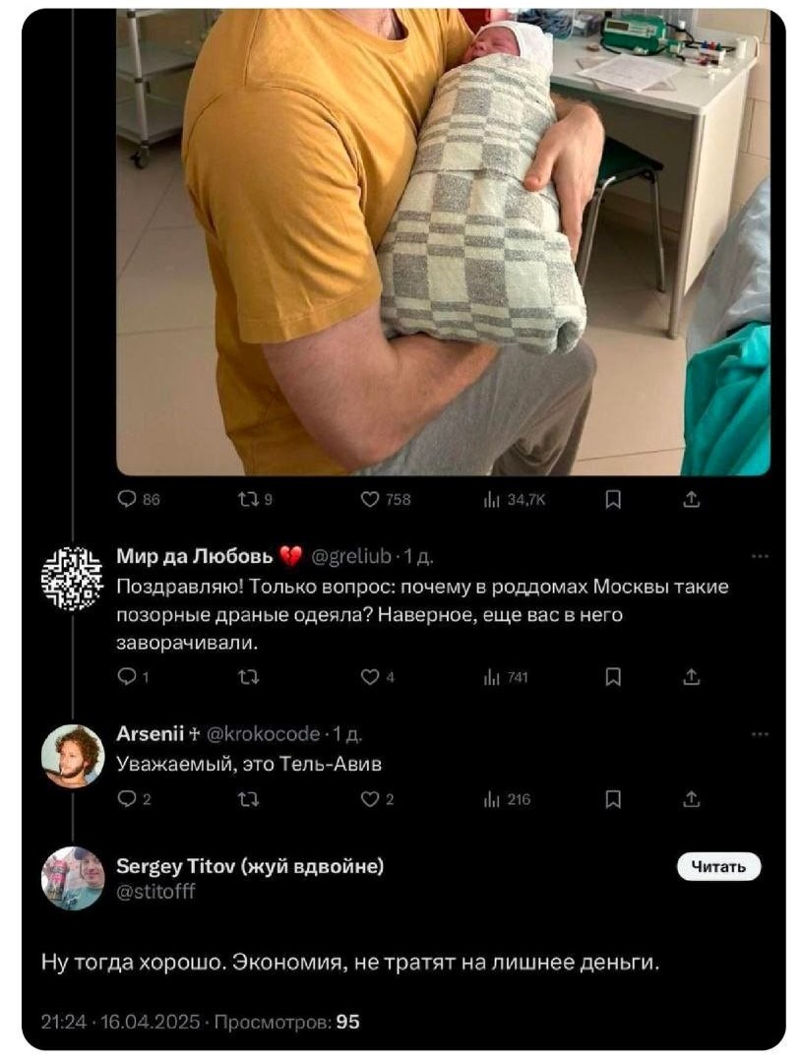The width and height of the screenshot is (803, 1062).
Task: Share Arsenii's Тель-Авив comment
Action: click(x=691, y=800)
